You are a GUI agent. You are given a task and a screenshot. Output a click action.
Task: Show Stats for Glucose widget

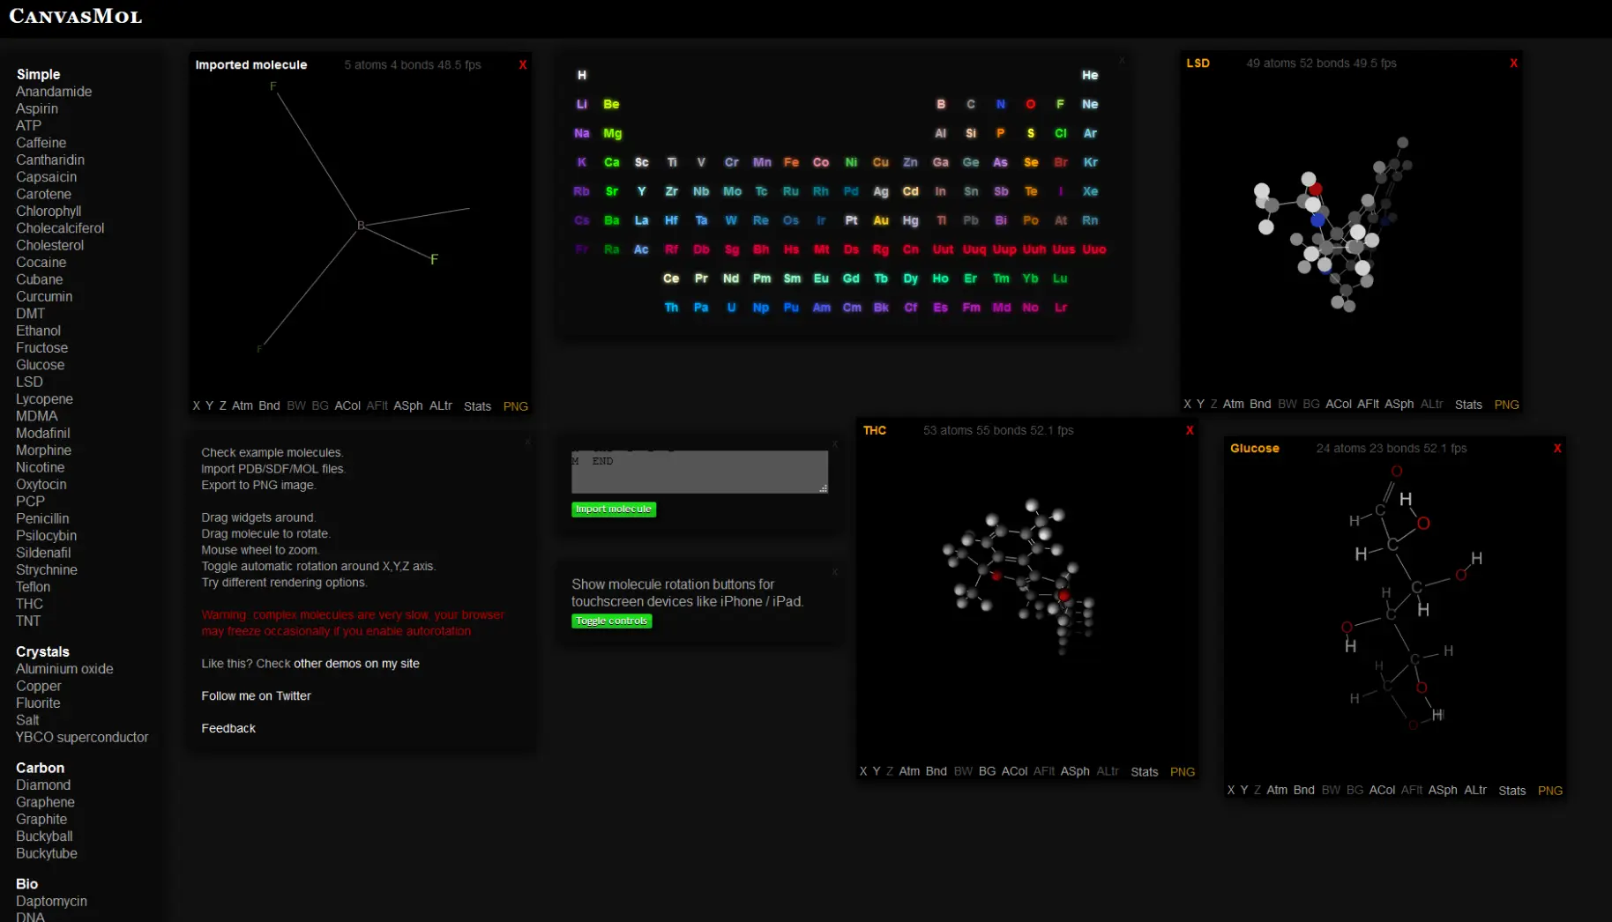pyautogui.click(x=1512, y=791)
